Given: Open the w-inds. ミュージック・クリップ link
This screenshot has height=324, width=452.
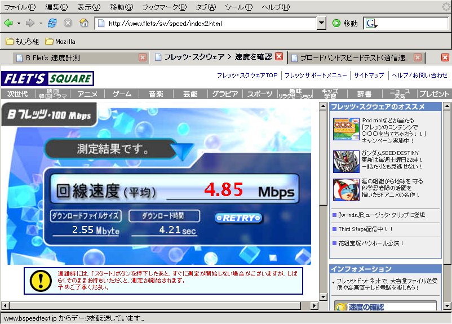Looking at the screenshot, I should 382,215.
